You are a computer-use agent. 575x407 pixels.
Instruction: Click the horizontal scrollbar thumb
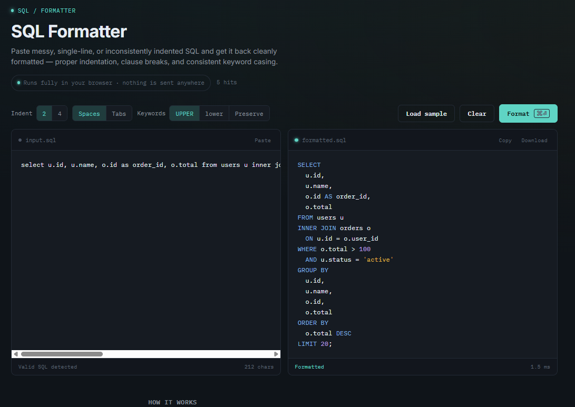[x=62, y=354]
